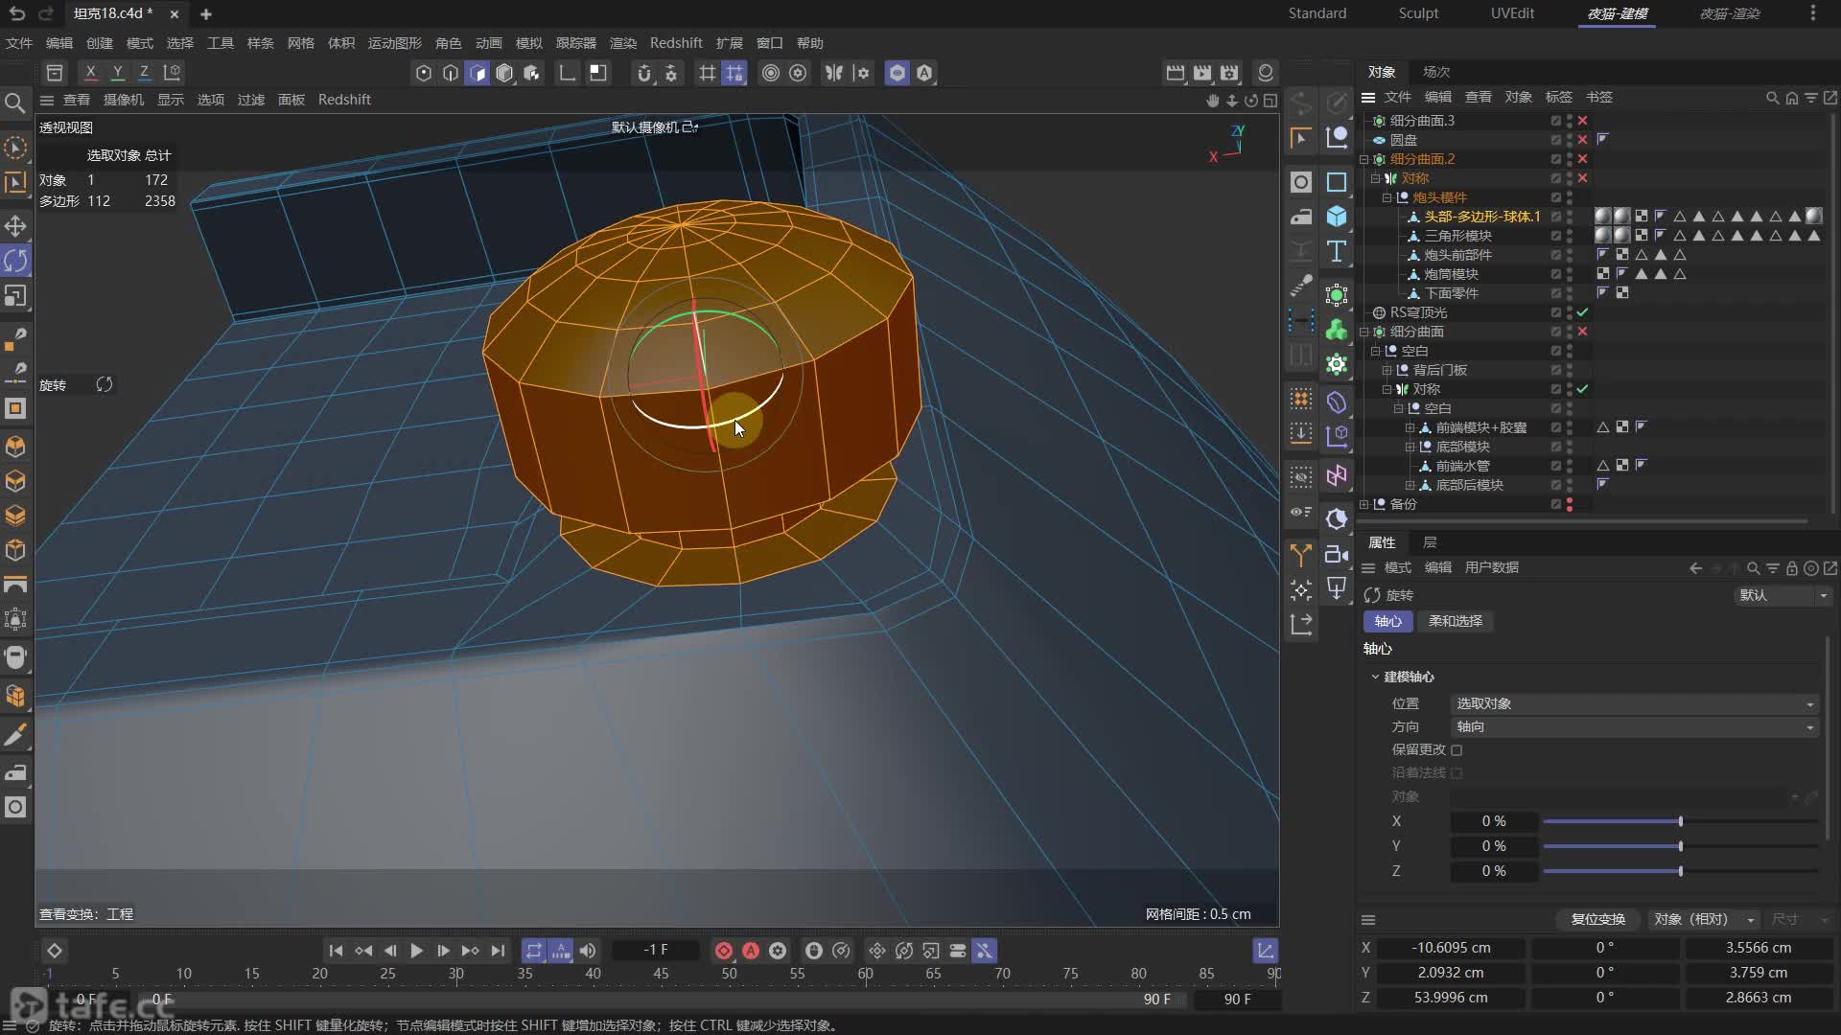The height and width of the screenshot is (1035, 1841).
Task: Click the record keyframe red button
Action: coord(724,951)
